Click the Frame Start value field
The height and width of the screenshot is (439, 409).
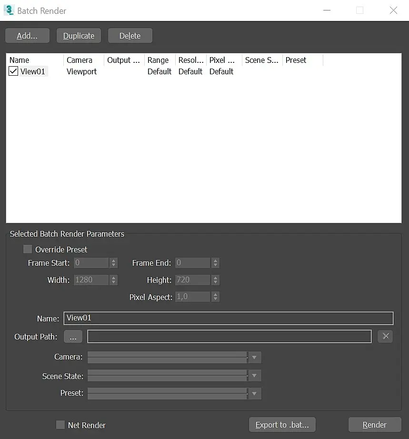click(91, 263)
